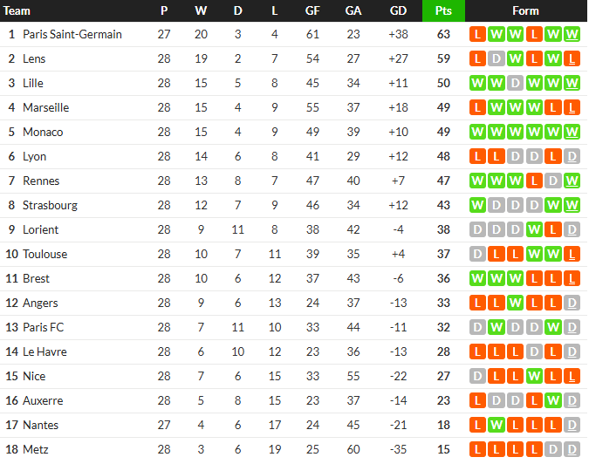Click Rennes's orange L form badge
589x464 pixels.
[x=534, y=181]
